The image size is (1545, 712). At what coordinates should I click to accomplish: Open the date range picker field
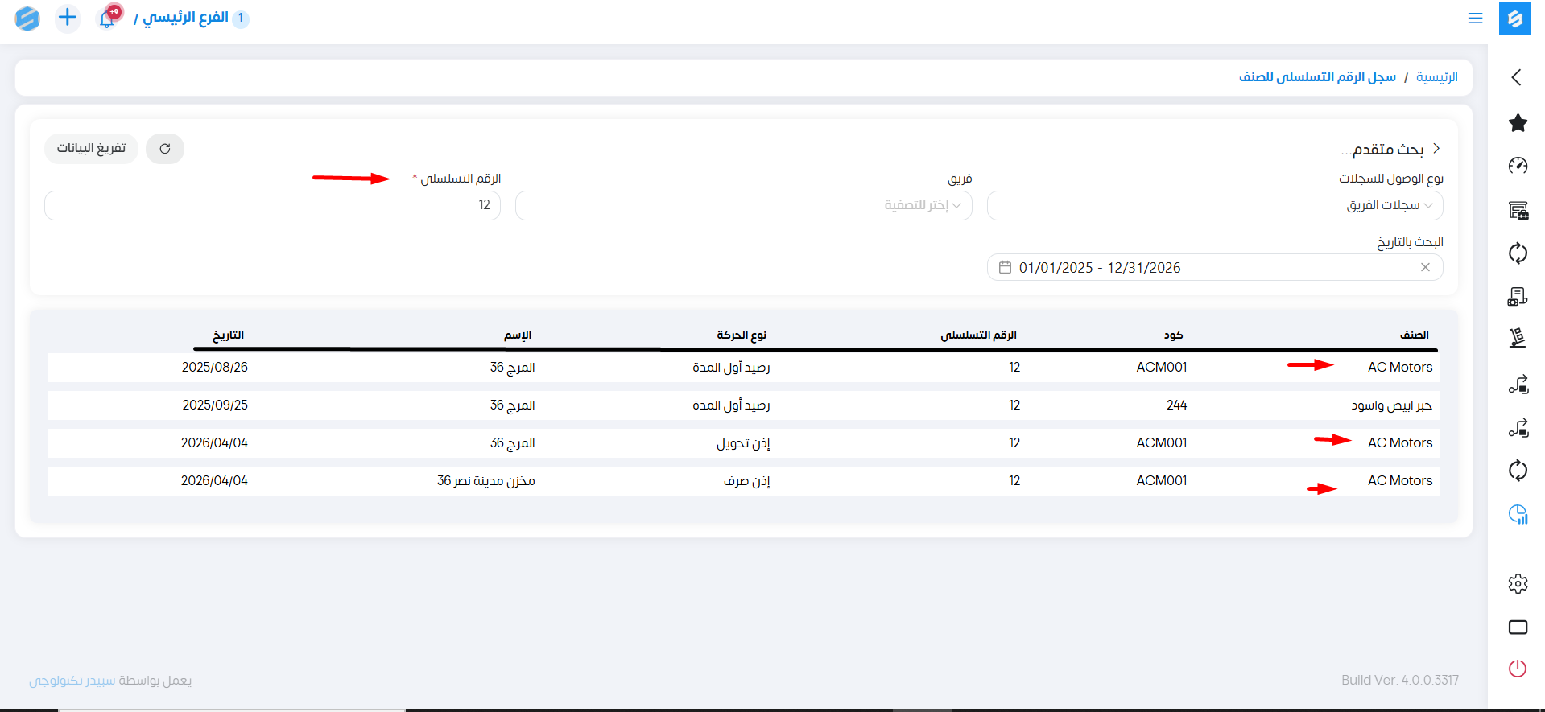1200,268
